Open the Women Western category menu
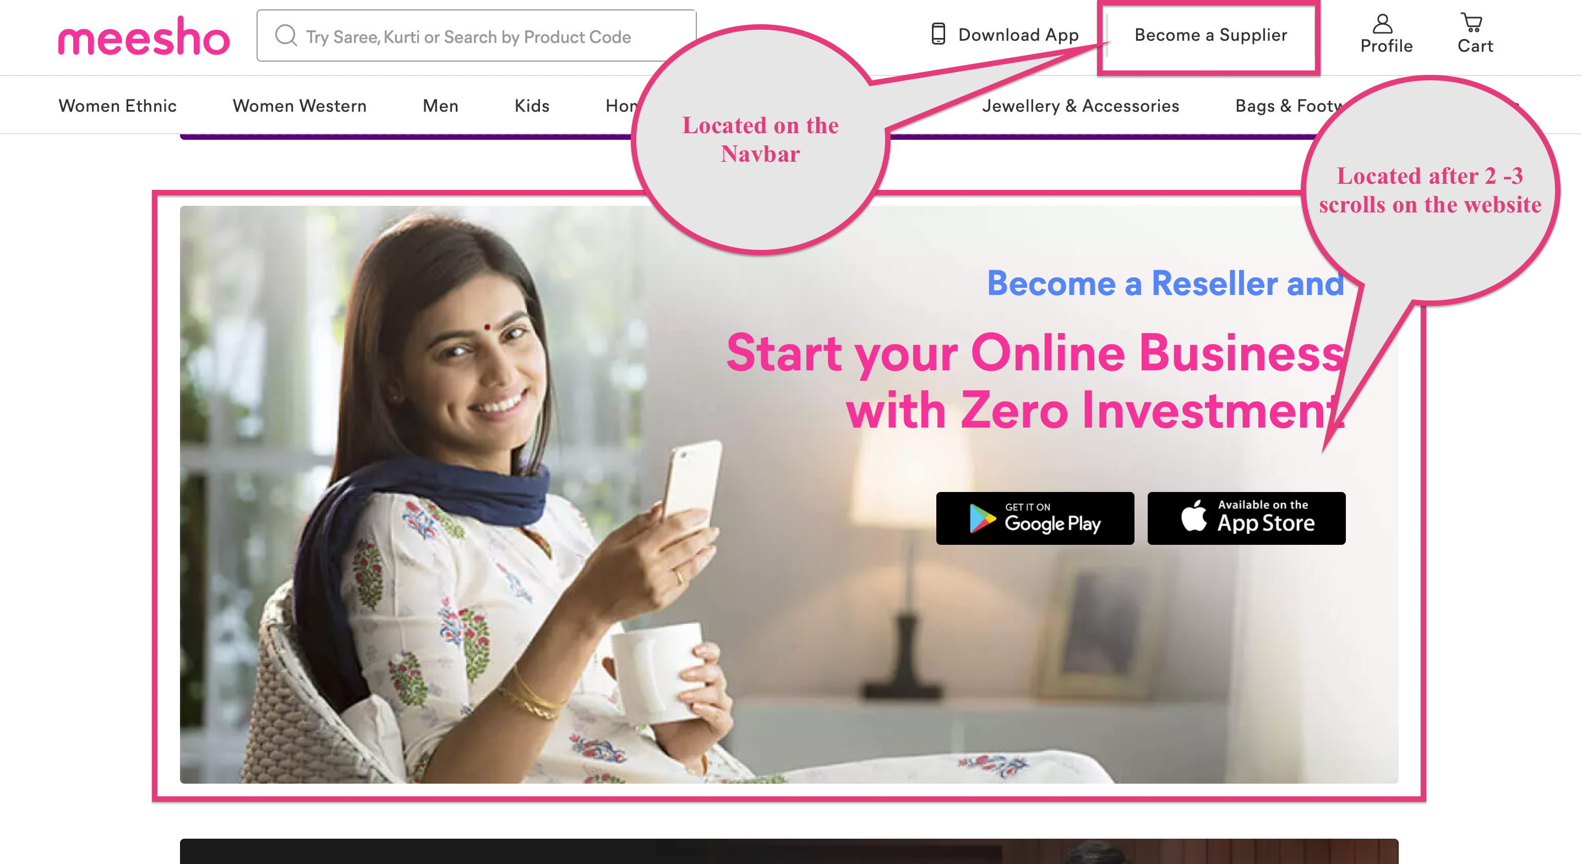Image resolution: width=1582 pixels, height=864 pixels. tap(299, 106)
